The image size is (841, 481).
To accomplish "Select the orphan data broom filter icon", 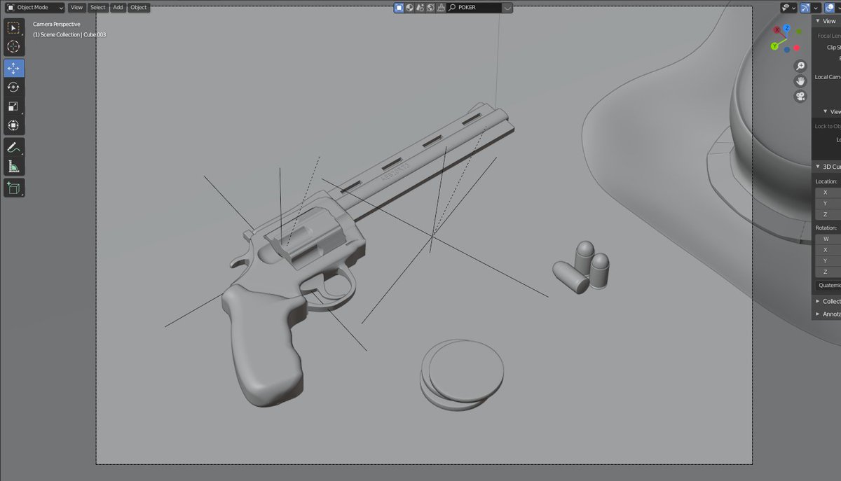I will coord(440,8).
